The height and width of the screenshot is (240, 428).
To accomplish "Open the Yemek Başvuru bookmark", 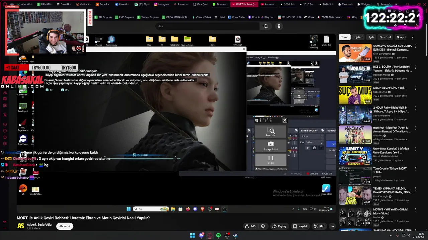I will coord(147,17).
